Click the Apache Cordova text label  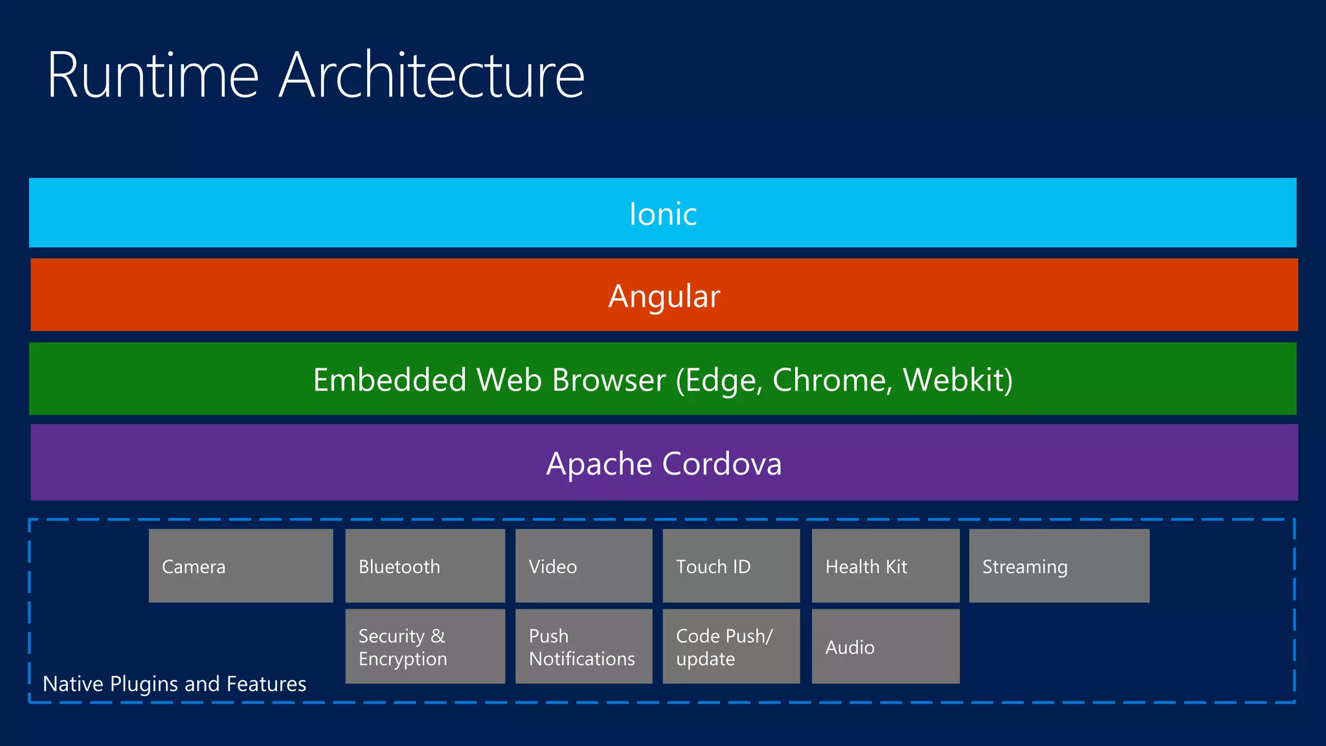pos(664,464)
